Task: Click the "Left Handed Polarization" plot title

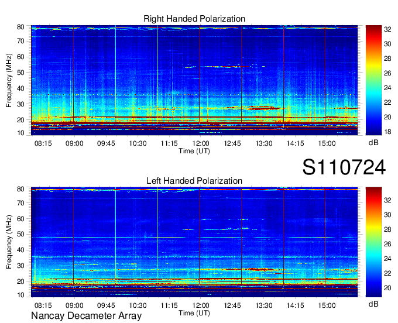Action: pos(194,181)
